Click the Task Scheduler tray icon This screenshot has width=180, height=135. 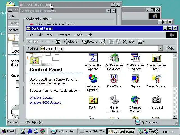coord(156,131)
